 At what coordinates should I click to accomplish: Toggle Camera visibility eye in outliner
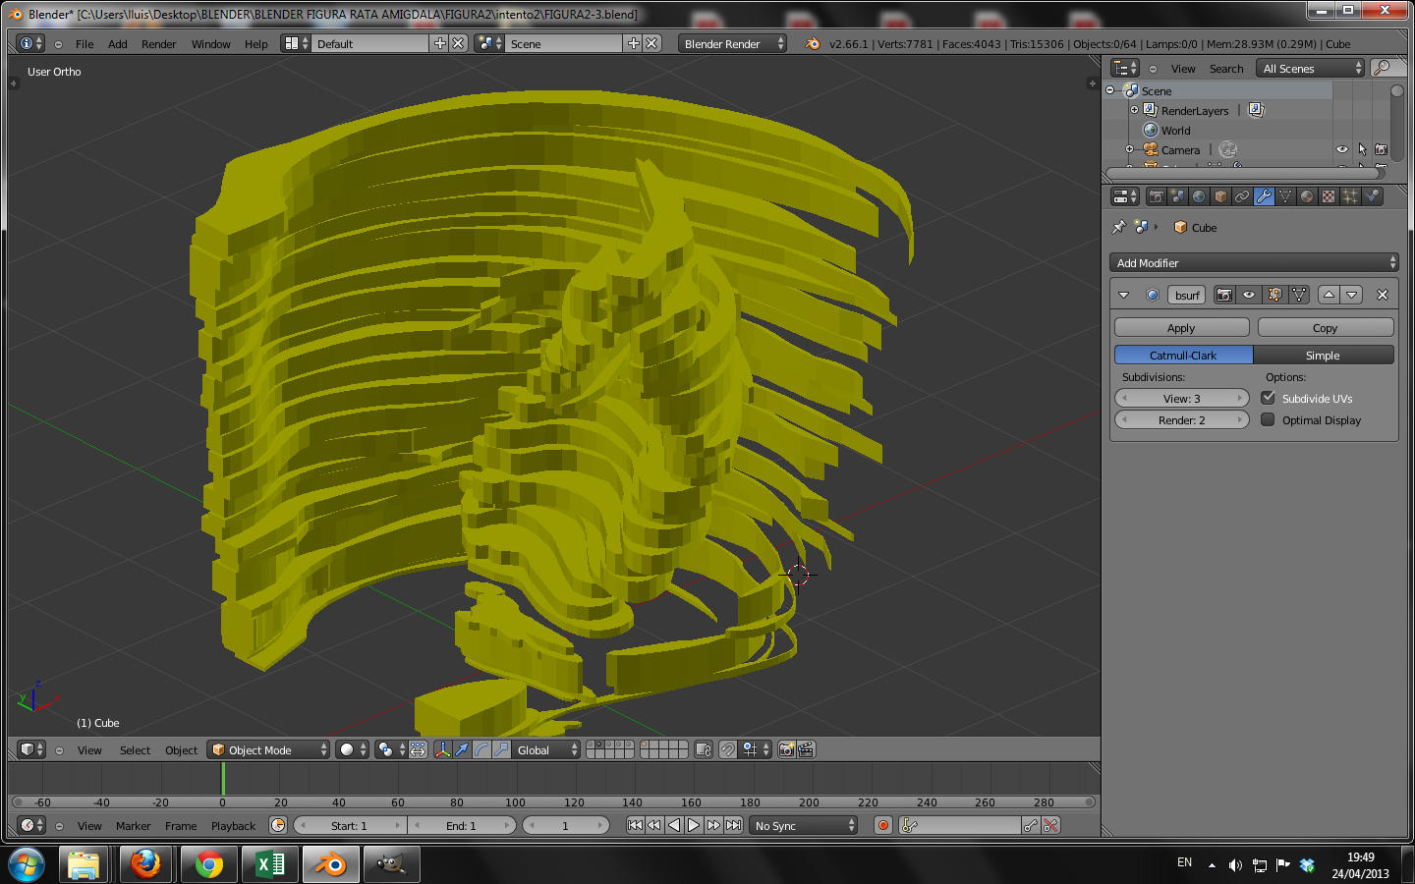1341,149
